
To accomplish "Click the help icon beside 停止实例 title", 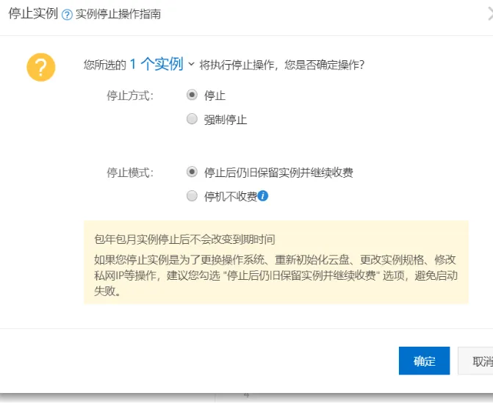I will pos(68,15).
